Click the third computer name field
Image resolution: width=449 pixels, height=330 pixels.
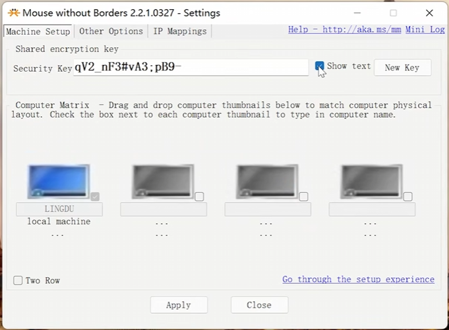point(268,209)
